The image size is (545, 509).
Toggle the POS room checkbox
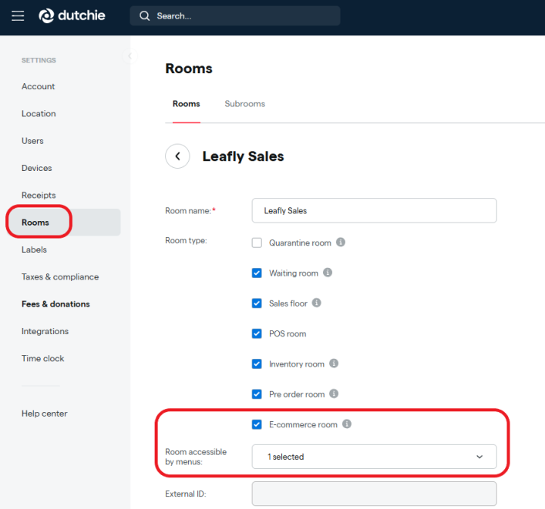tap(257, 333)
